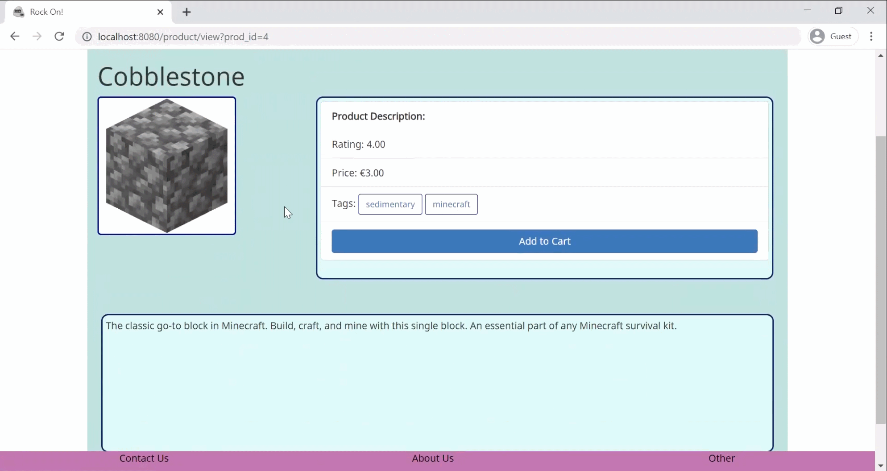Open the Guest profile button
887x471 pixels.
(833, 37)
